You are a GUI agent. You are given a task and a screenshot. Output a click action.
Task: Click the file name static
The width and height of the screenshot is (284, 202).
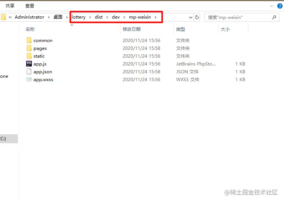pyautogui.click(x=39, y=56)
